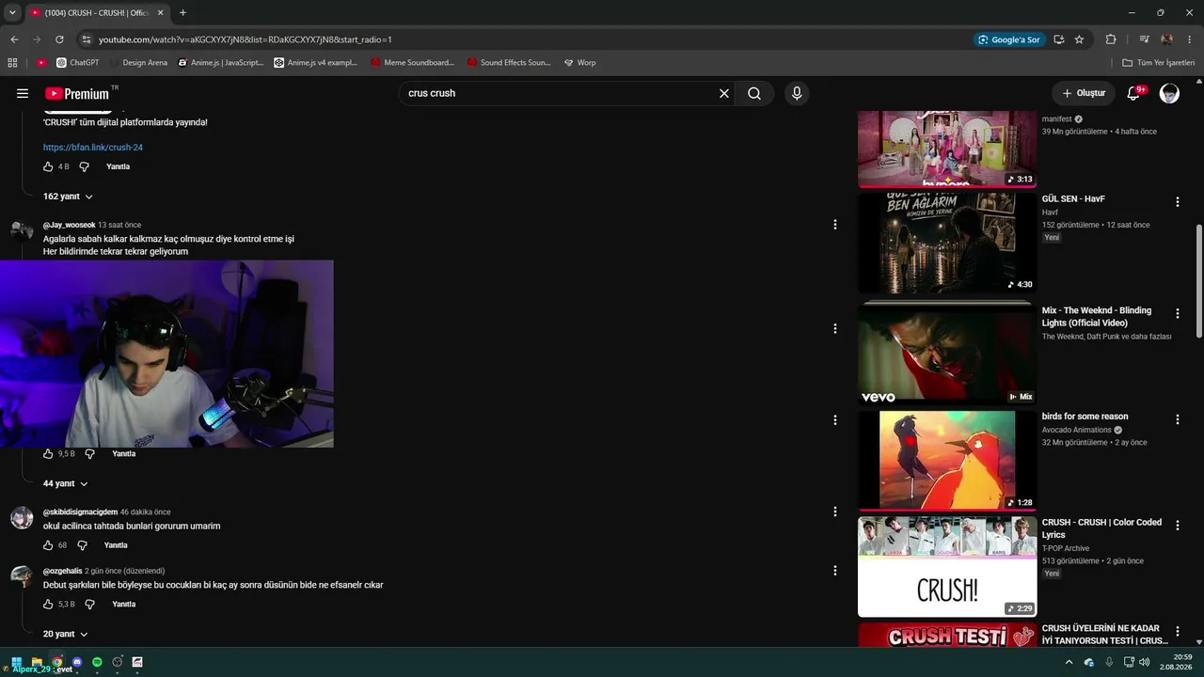Reload the page in the browser

coord(59,39)
